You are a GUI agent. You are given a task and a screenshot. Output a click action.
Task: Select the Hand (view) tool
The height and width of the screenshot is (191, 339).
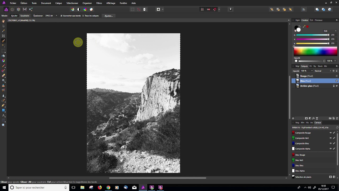pos(3,21)
